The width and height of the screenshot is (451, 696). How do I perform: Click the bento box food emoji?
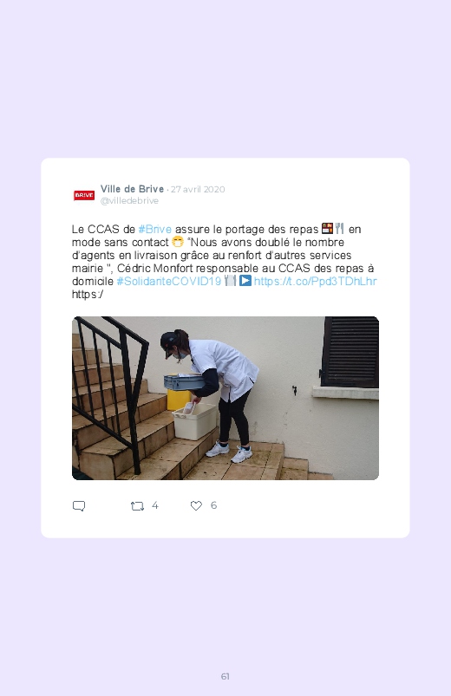click(328, 229)
